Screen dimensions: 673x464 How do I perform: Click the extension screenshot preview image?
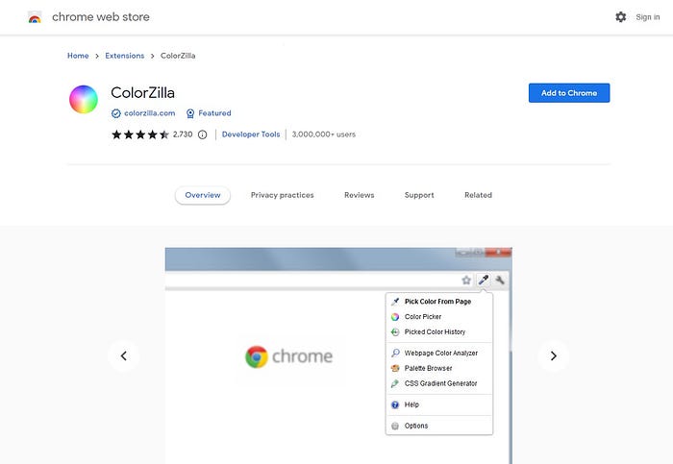(338, 355)
